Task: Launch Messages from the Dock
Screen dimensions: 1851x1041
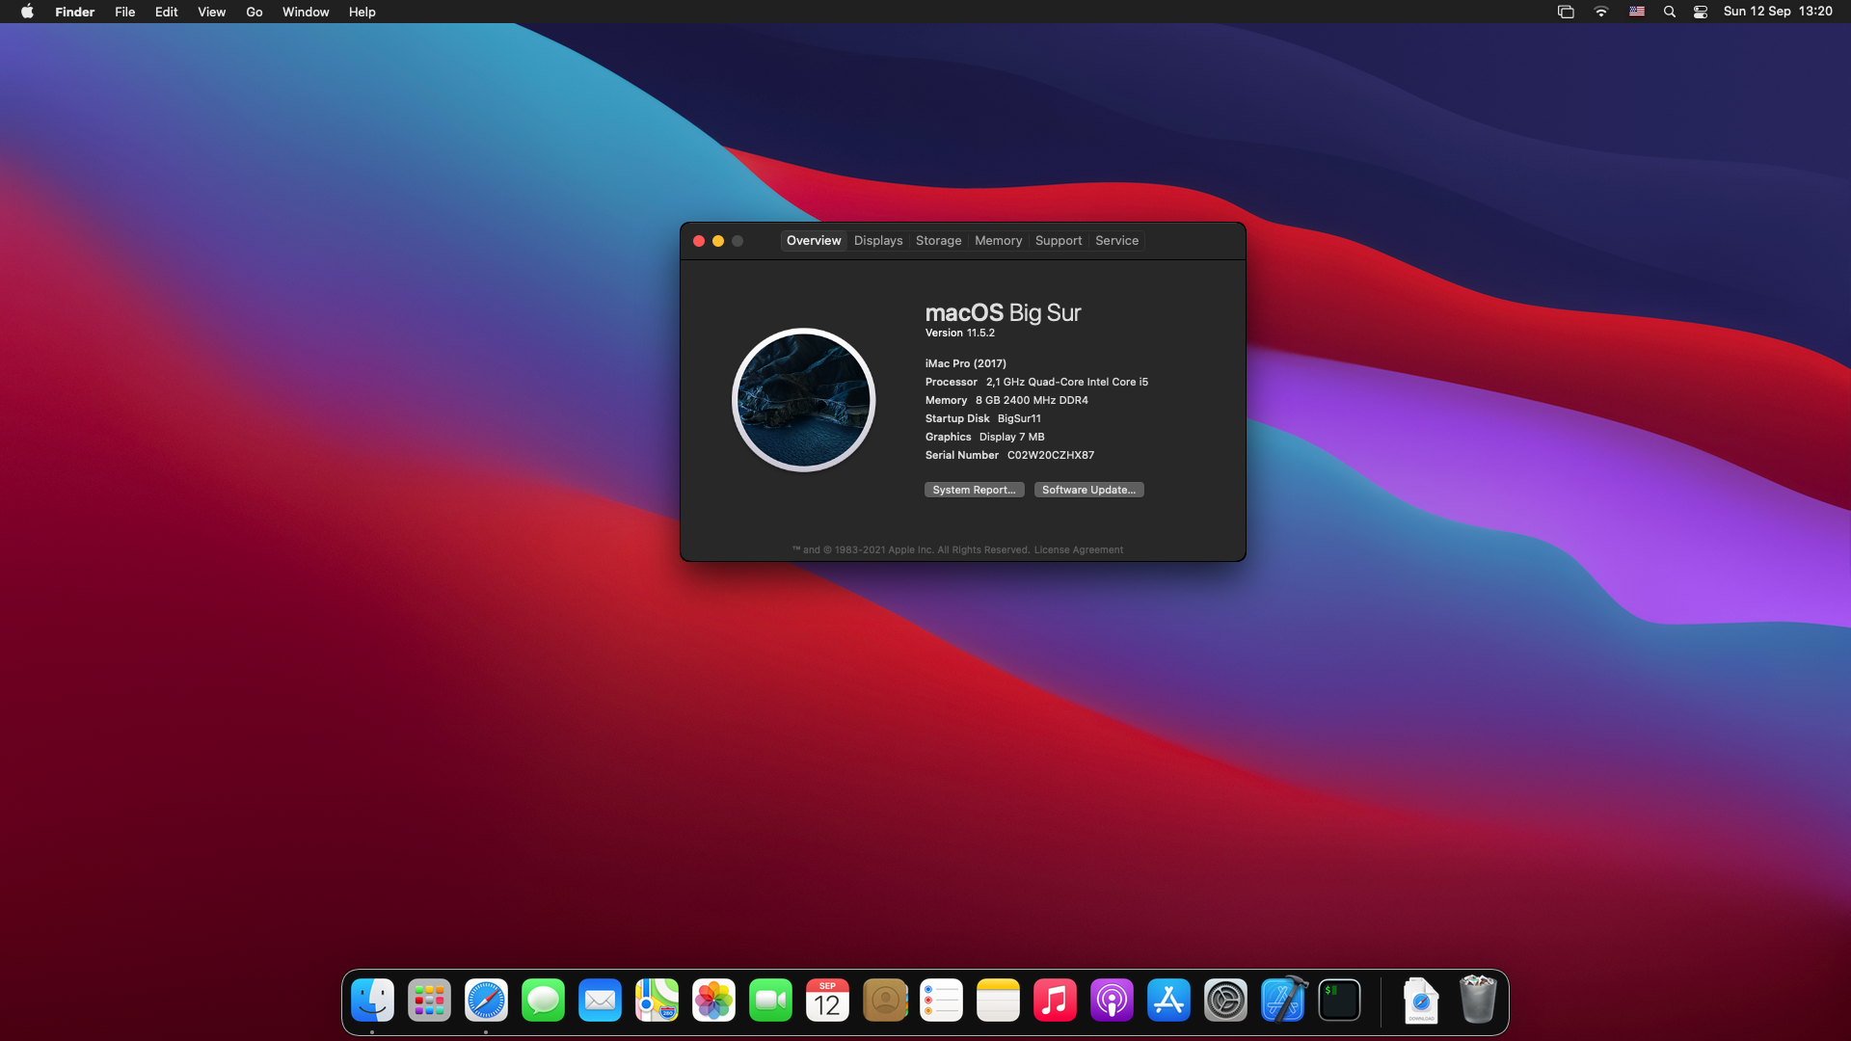Action: tap(543, 1001)
